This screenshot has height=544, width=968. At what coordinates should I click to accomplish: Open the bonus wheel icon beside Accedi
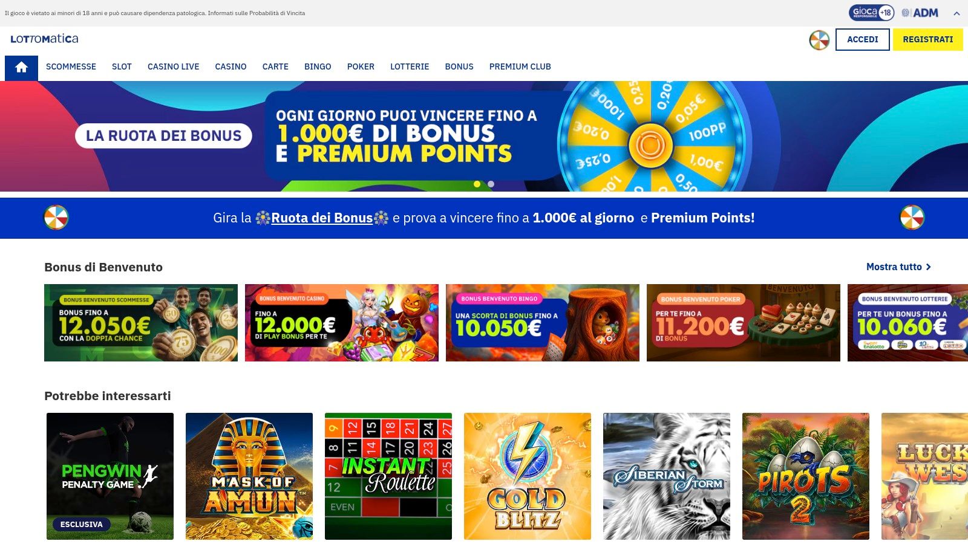point(819,40)
